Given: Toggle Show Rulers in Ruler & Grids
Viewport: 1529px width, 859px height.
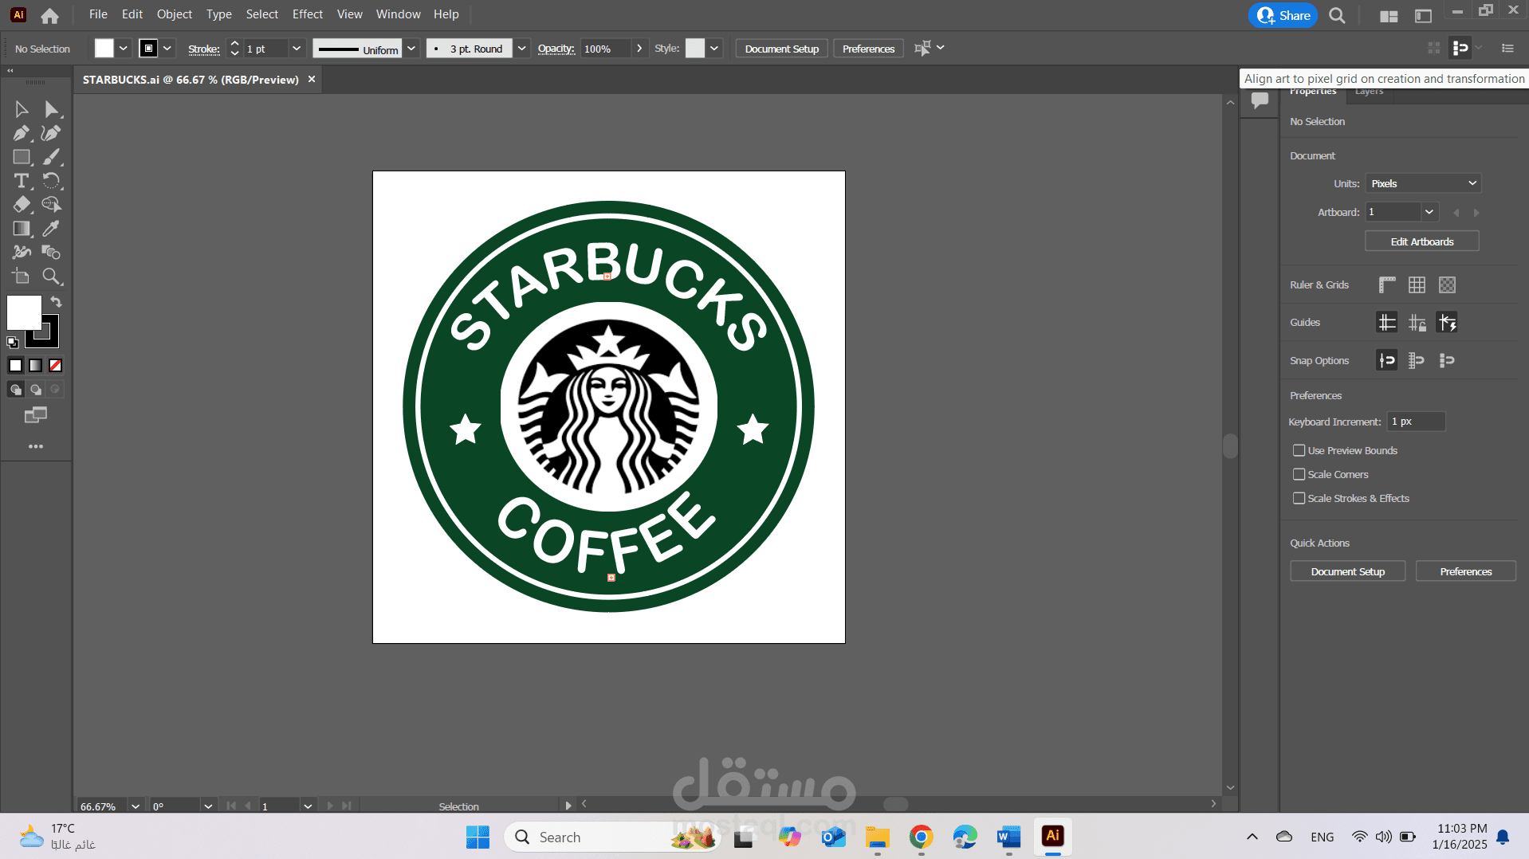Looking at the screenshot, I should point(1387,284).
